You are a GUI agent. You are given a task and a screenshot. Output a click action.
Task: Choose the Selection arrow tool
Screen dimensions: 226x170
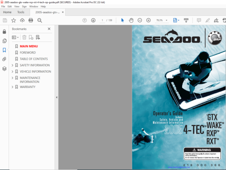tap(122, 20)
